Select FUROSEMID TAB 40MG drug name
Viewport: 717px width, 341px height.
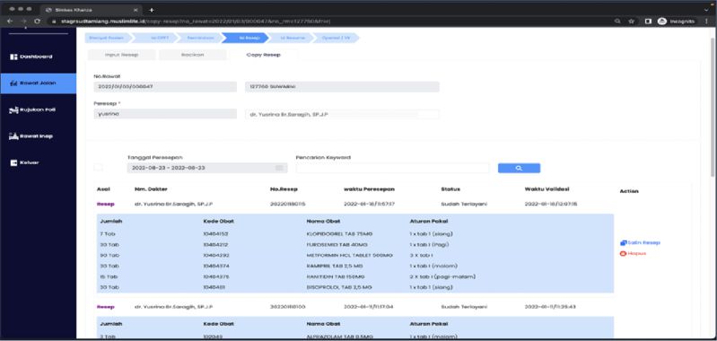pos(337,245)
